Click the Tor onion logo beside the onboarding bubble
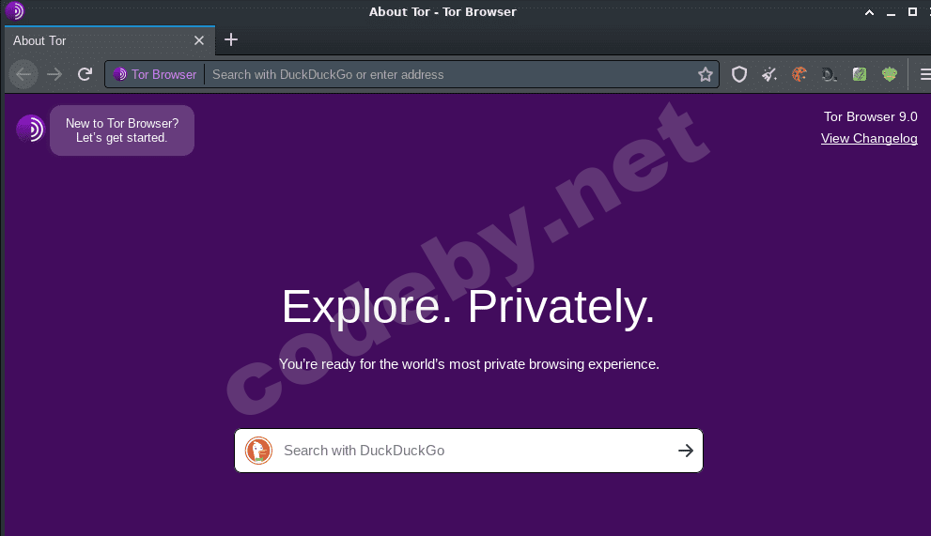 [x=30, y=129]
